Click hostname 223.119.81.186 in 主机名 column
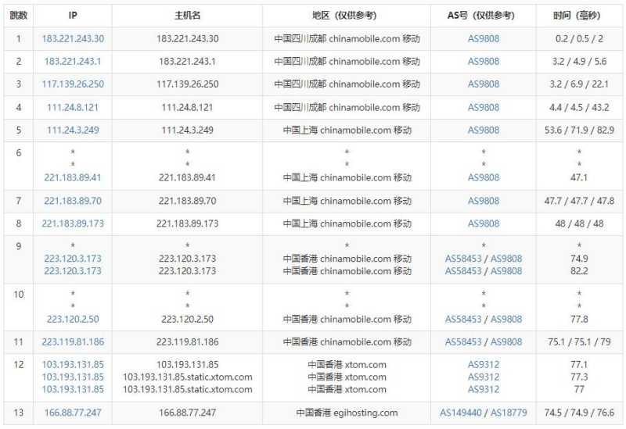 click(x=187, y=341)
